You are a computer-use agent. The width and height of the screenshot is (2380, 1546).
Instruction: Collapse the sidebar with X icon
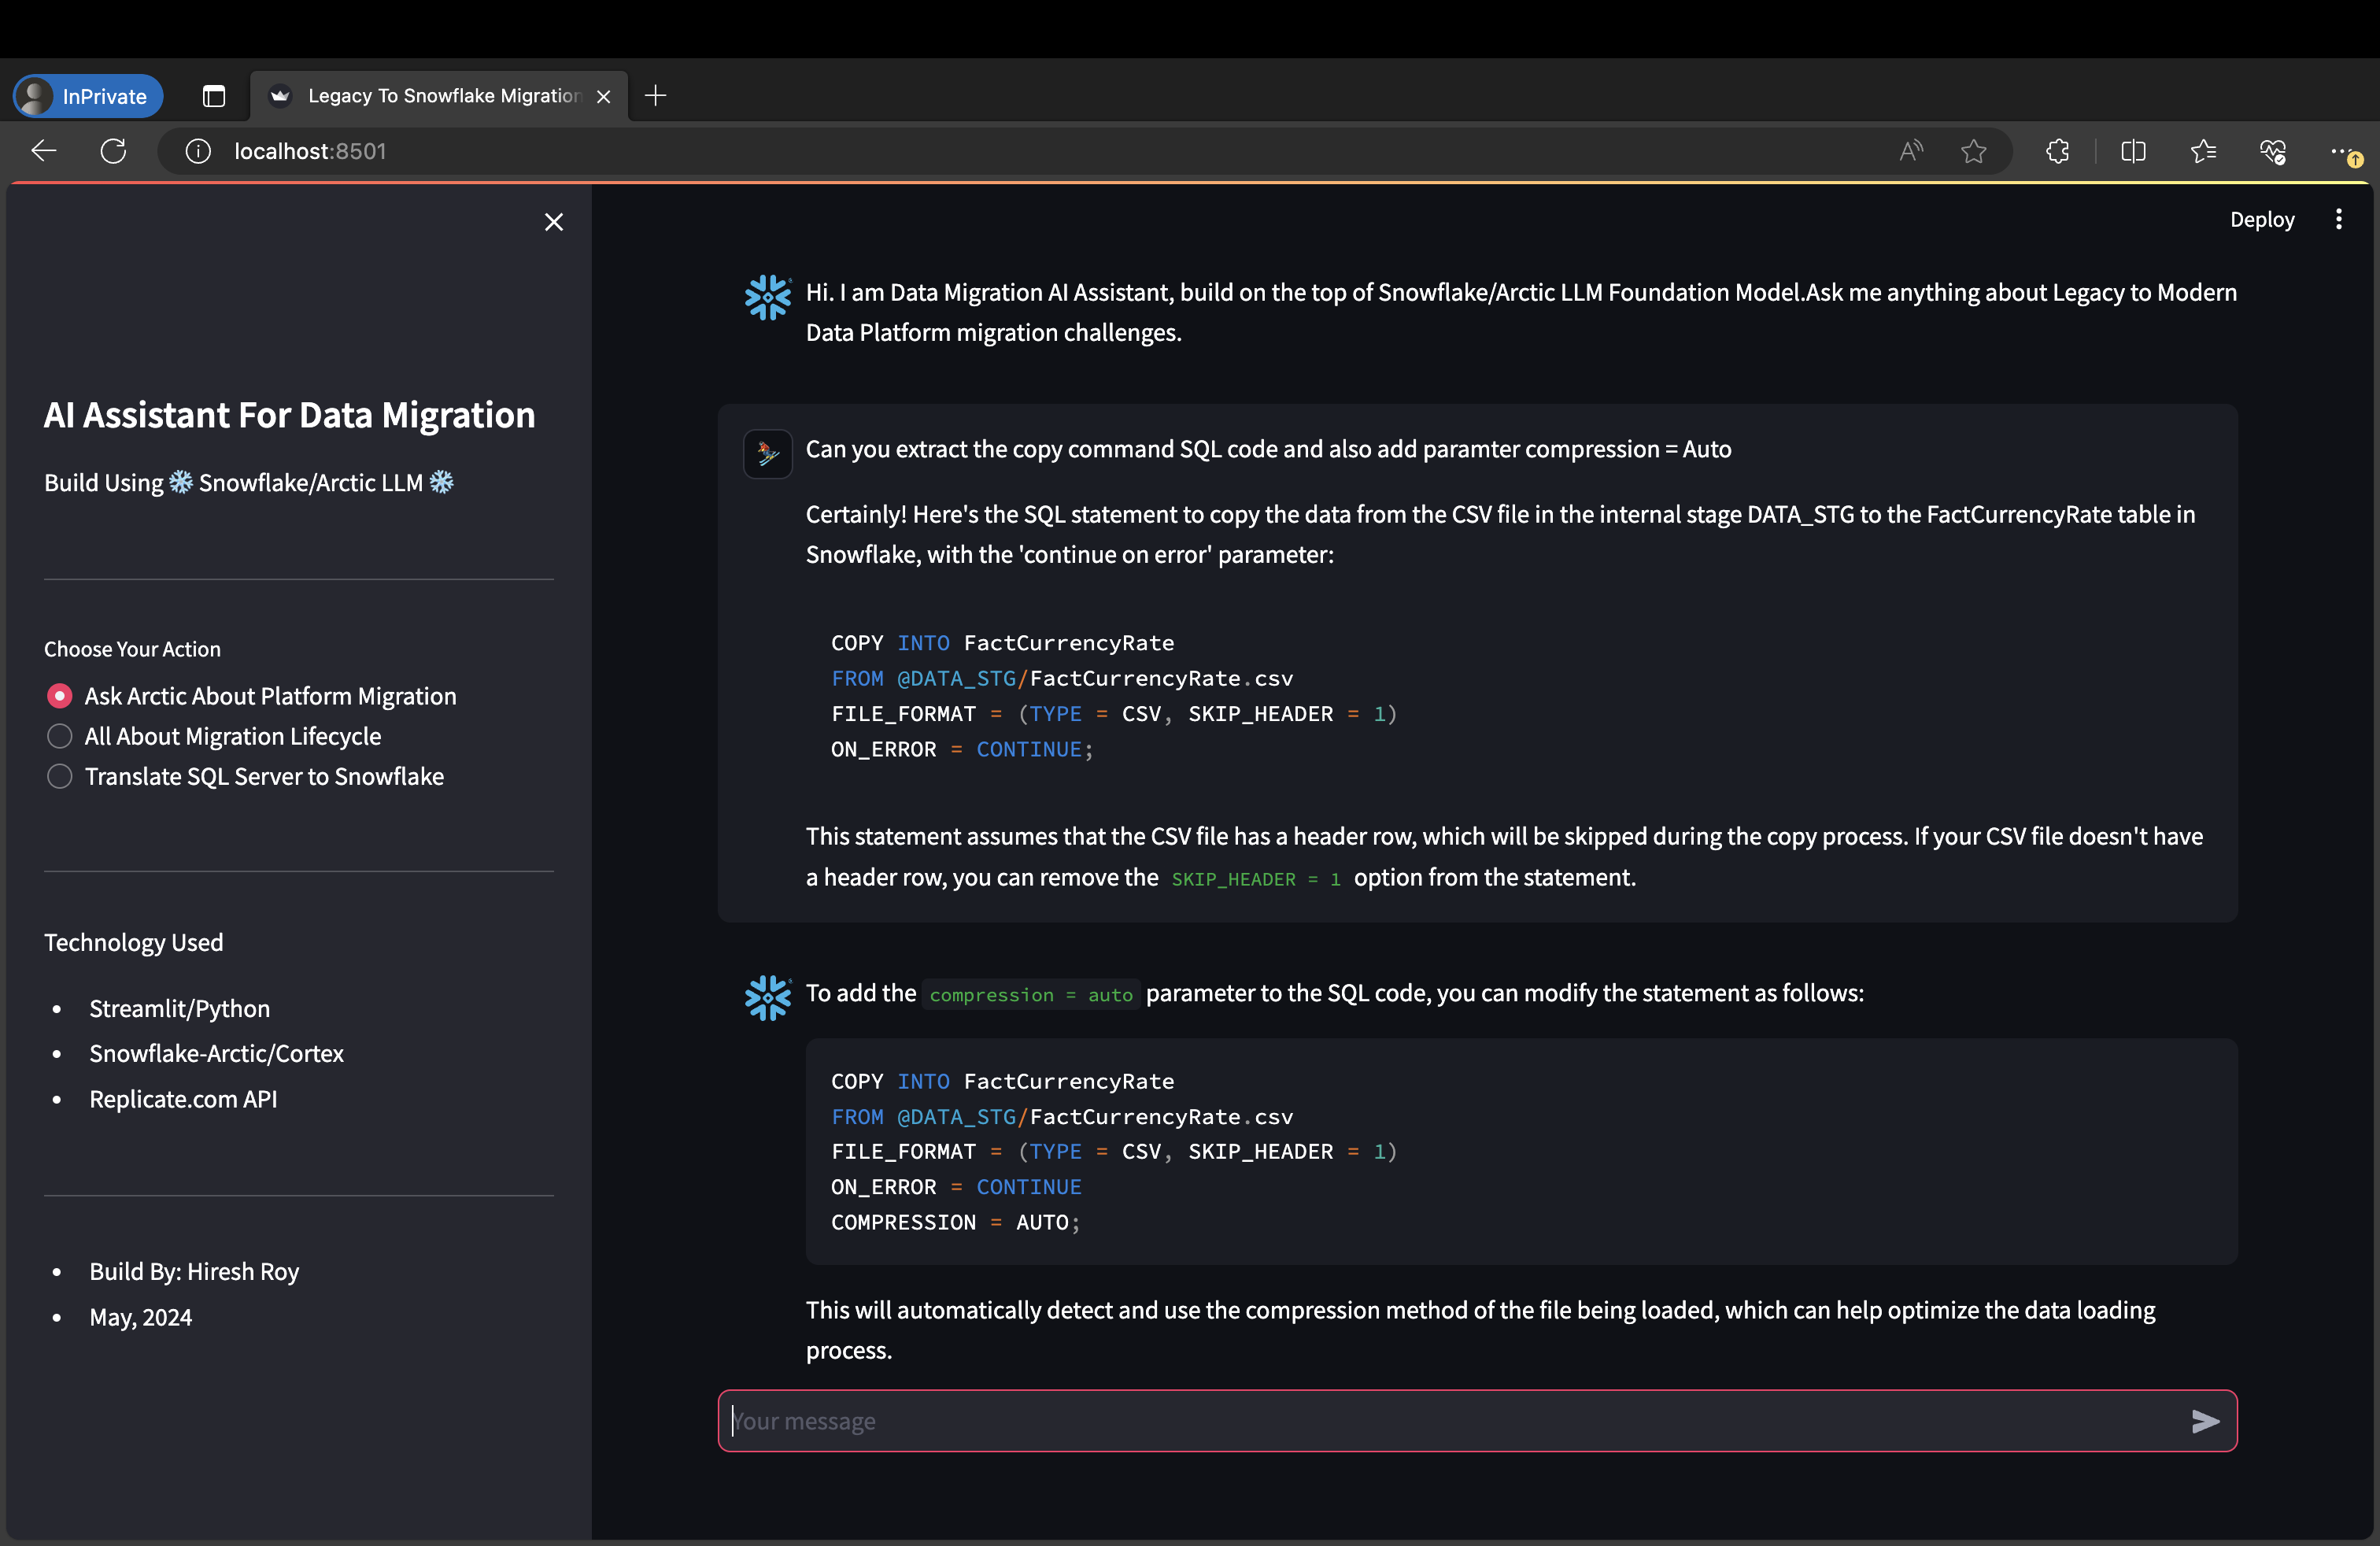pyautogui.click(x=554, y=222)
